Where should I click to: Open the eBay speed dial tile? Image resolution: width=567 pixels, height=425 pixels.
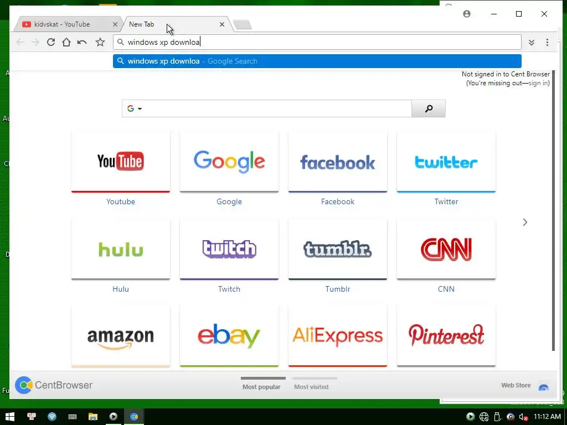229,336
